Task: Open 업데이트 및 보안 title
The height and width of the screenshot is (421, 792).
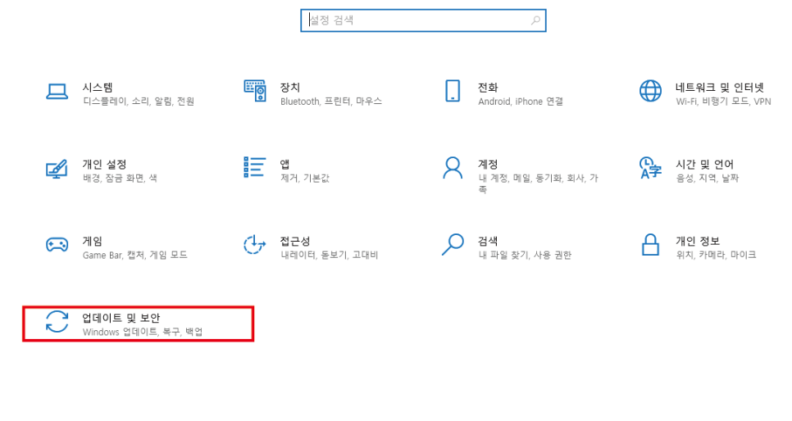Action: pos(121,318)
